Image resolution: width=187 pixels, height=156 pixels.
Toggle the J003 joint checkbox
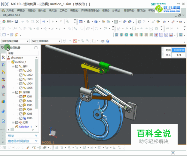pos(21,105)
